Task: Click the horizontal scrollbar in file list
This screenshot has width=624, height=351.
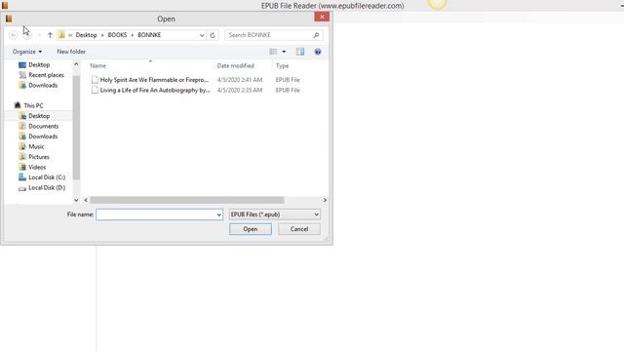Action: pyautogui.click(x=187, y=200)
